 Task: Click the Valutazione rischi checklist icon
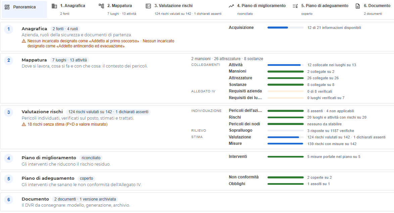coord(148,6)
